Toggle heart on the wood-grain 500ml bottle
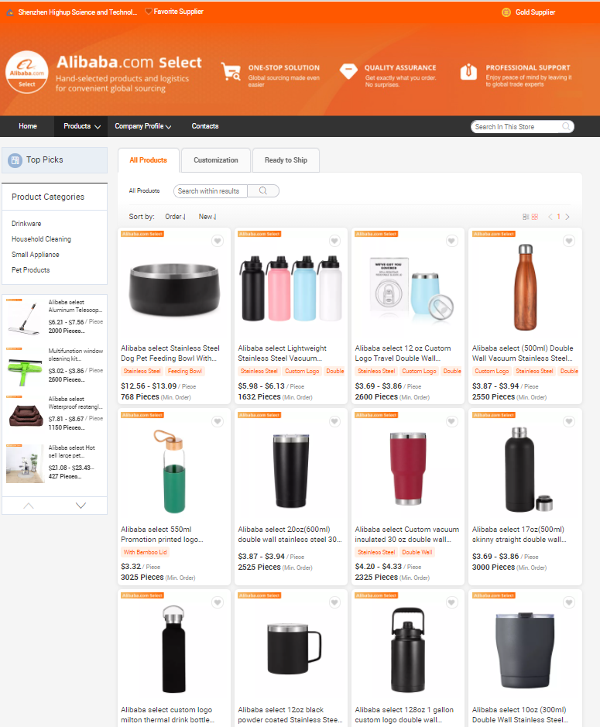Viewport: 600px width, 727px height. pyautogui.click(x=568, y=241)
